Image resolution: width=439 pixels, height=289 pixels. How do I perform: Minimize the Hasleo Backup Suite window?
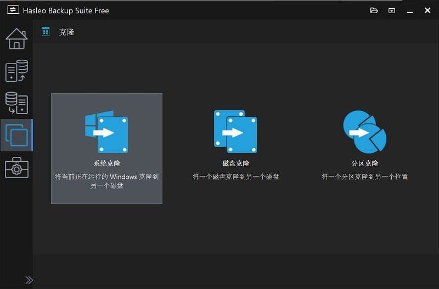tap(409, 10)
